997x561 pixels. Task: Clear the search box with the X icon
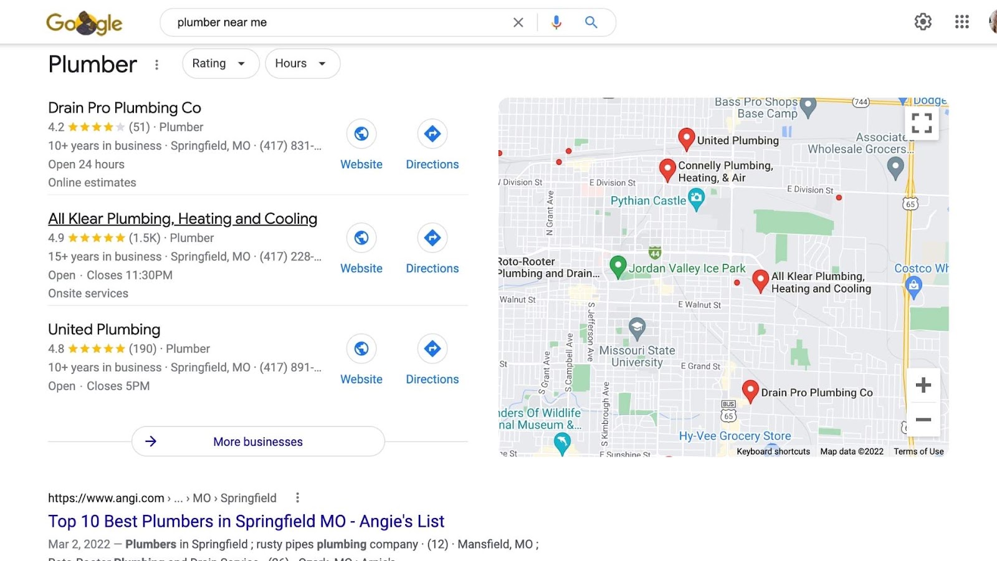tap(518, 22)
